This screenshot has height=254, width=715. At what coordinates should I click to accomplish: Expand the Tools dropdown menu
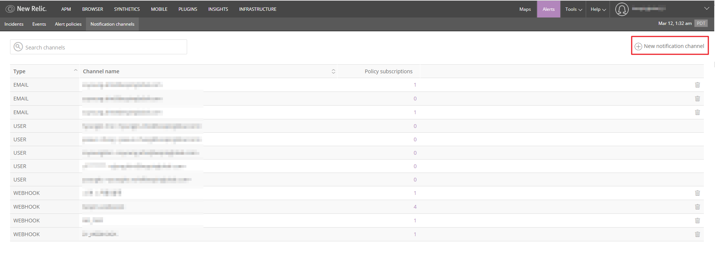573,9
